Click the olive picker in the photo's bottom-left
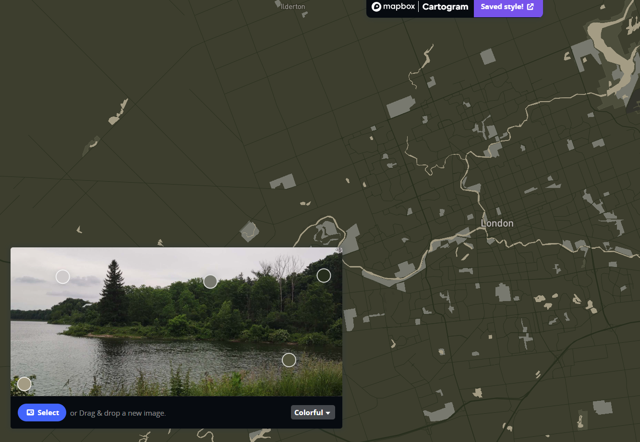The height and width of the screenshot is (442, 640). (x=24, y=384)
